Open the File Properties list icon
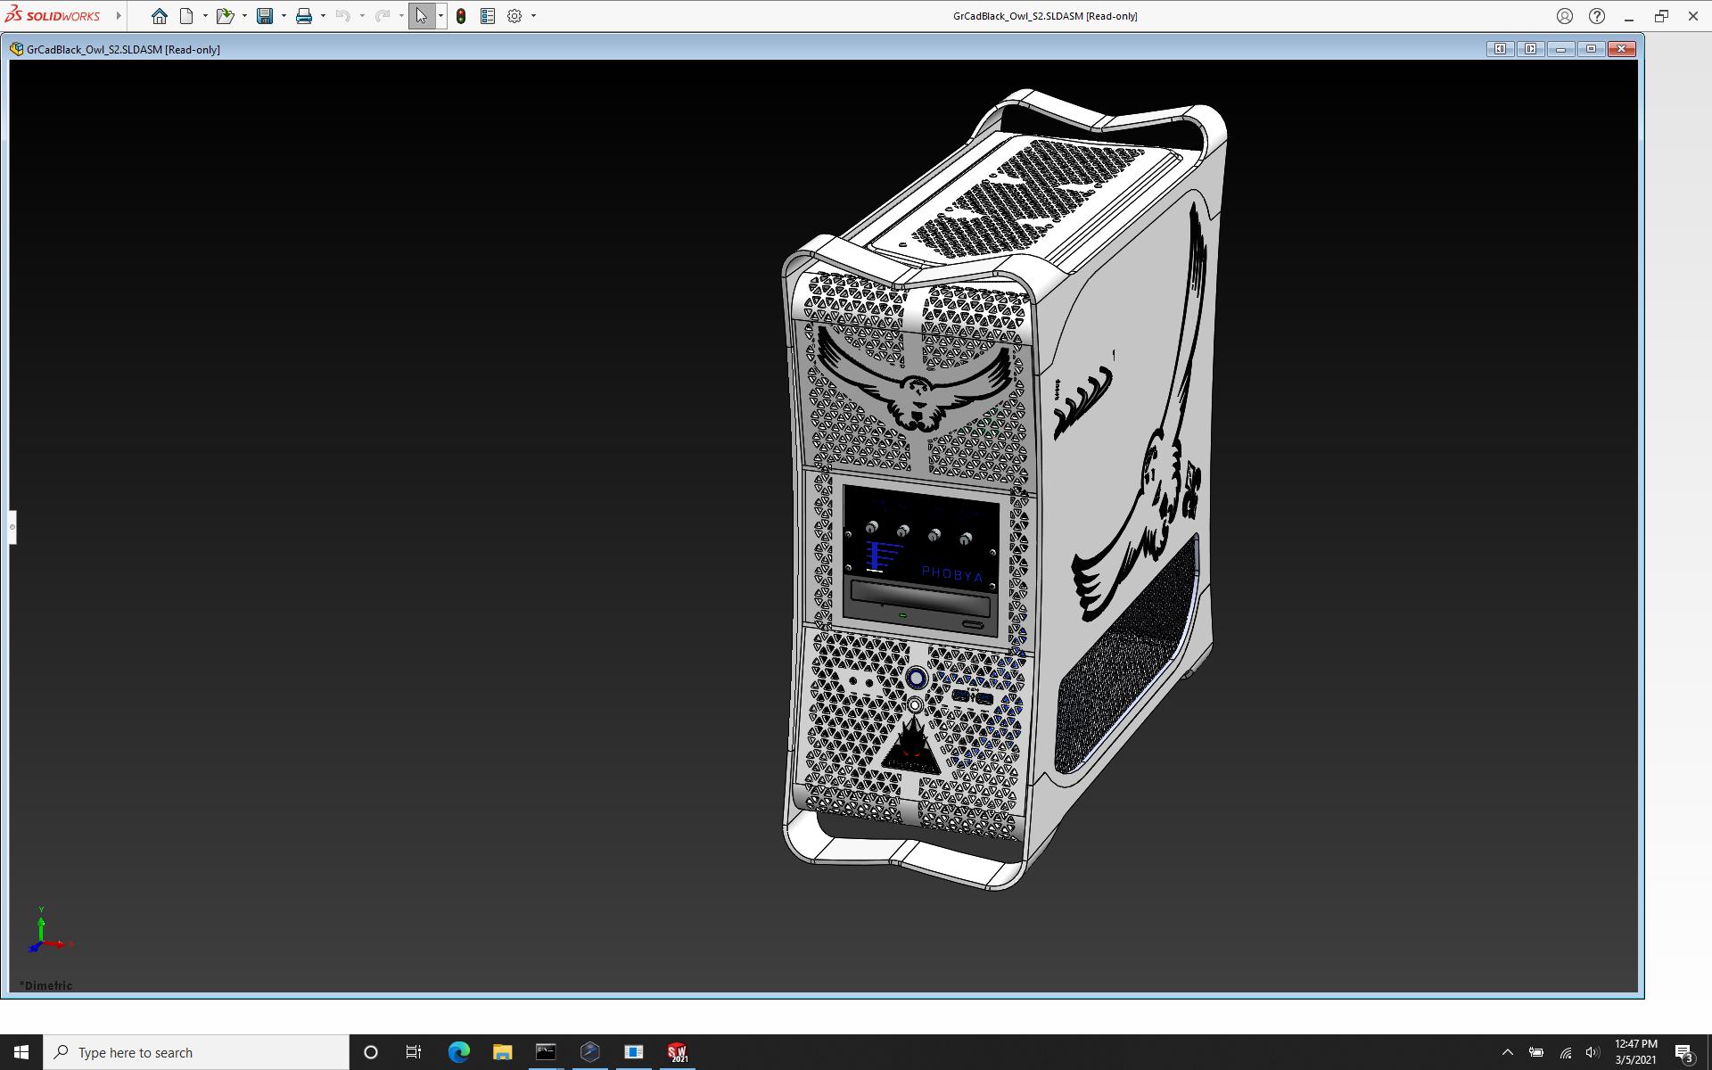 click(x=488, y=16)
